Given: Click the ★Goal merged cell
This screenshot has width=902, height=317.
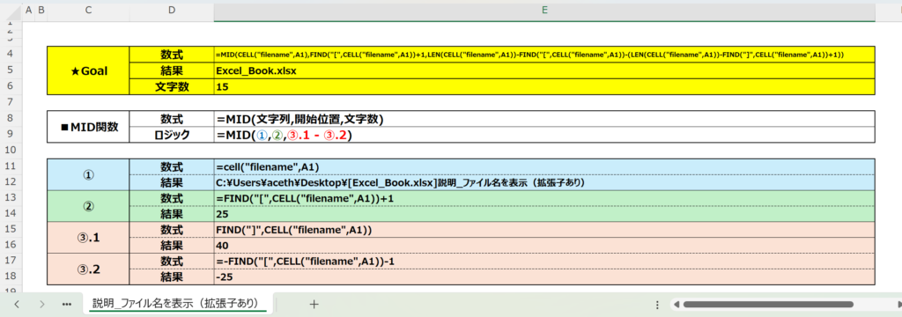Looking at the screenshot, I should tap(88, 70).
